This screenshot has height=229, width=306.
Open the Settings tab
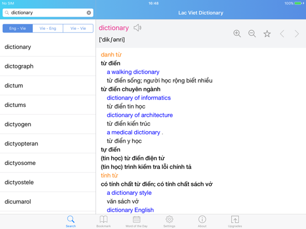169,221
